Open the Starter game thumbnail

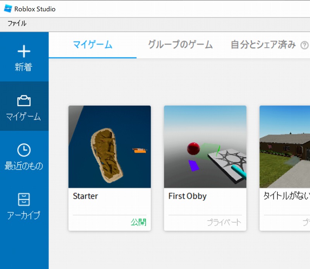[x=110, y=147]
